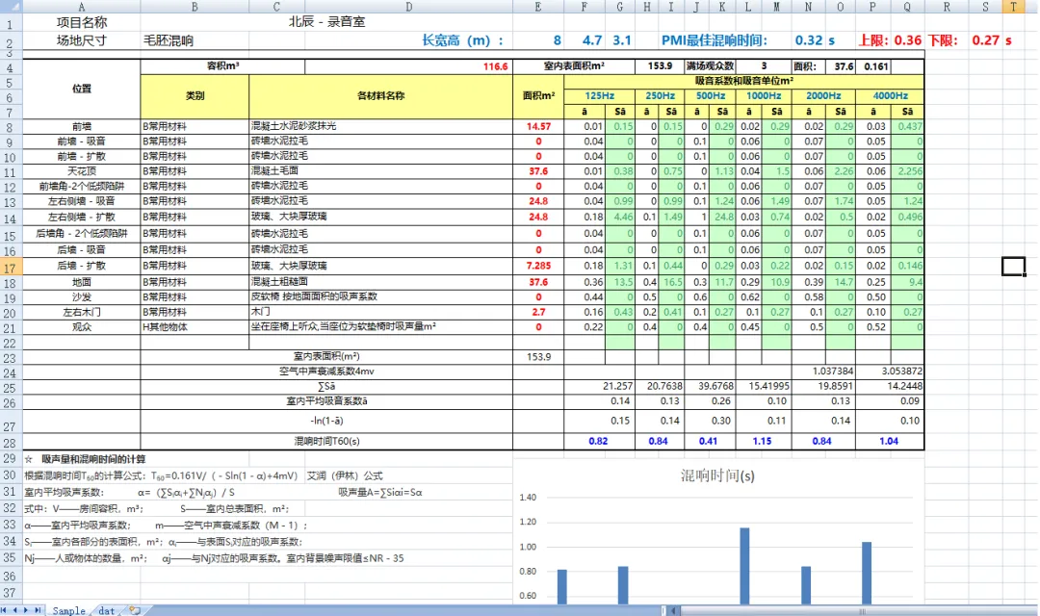Select row 17 header
Viewport: 1040px width, 616px height.
click(x=10, y=267)
